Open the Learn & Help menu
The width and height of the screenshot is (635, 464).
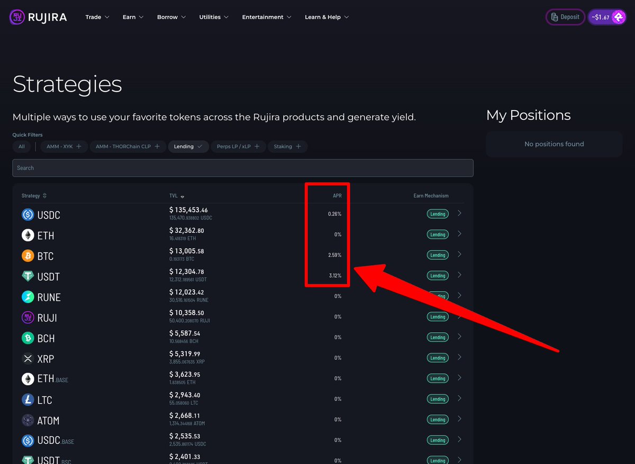[x=327, y=17]
